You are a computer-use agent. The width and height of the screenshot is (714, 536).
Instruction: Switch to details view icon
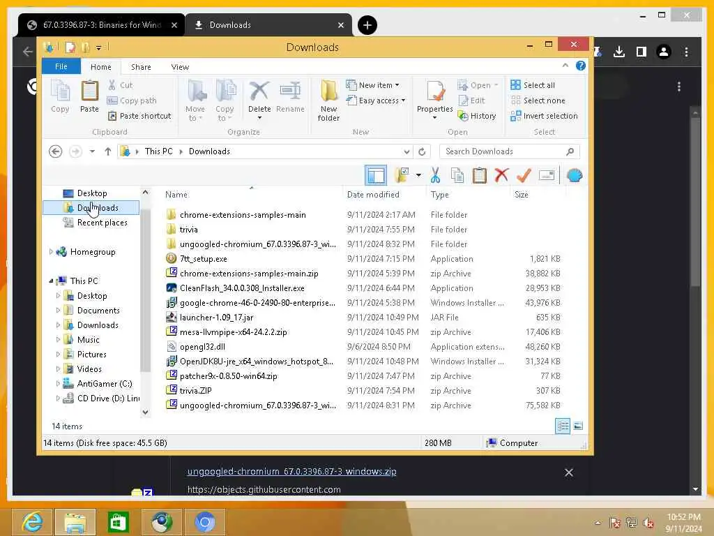click(x=563, y=426)
